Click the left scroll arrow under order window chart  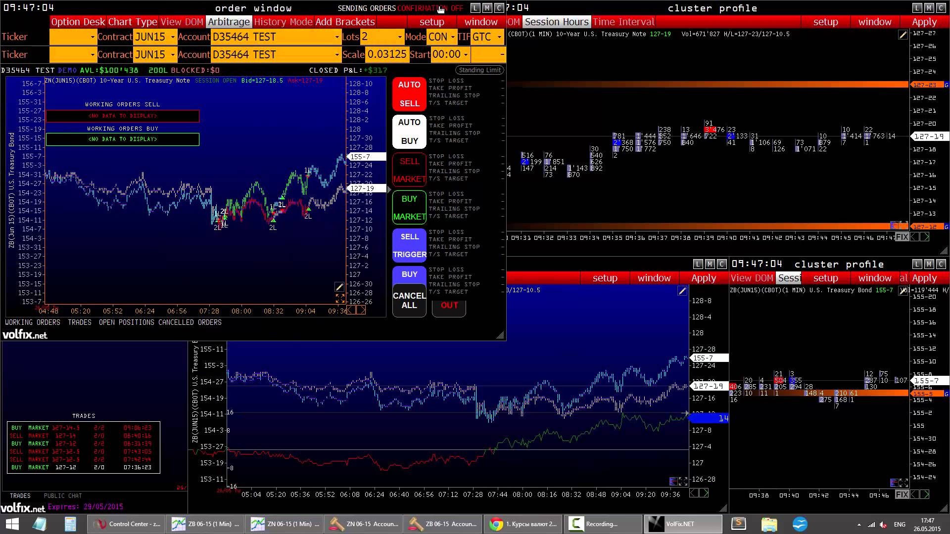click(351, 310)
